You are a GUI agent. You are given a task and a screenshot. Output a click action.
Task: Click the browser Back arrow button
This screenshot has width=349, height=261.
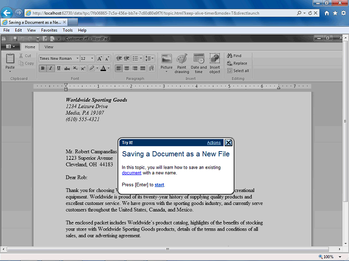pyautogui.click(x=7, y=13)
